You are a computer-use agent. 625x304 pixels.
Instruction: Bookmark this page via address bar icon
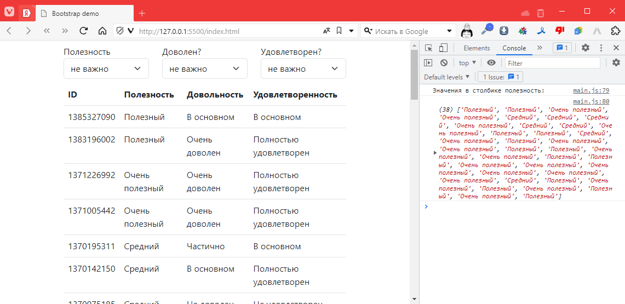click(x=339, y=31)
